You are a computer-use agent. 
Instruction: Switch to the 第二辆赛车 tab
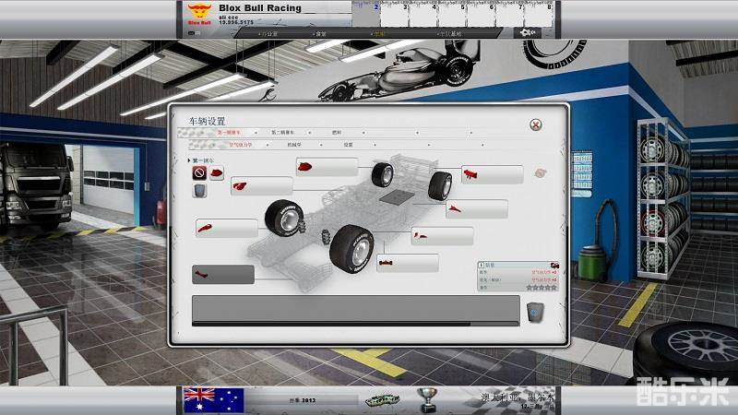click(x=288, y=132)
